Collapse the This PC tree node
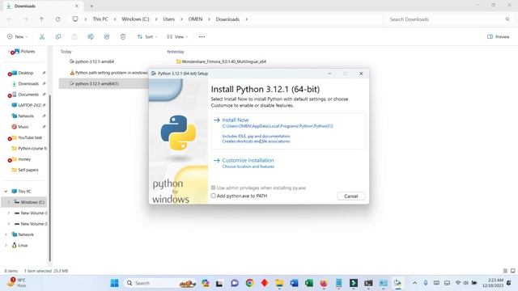518x291 pixels. click(6, 192)
